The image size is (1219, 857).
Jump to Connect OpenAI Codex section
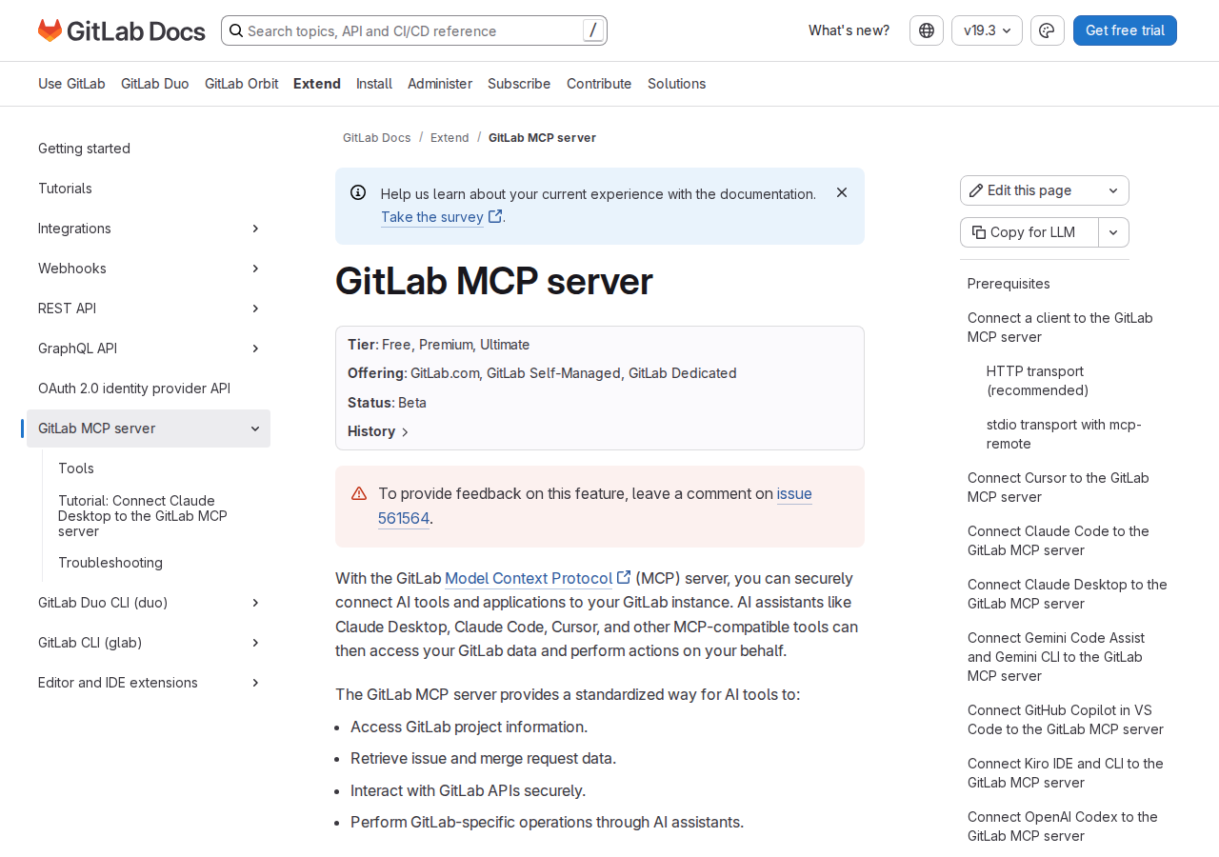[1063, 827]
